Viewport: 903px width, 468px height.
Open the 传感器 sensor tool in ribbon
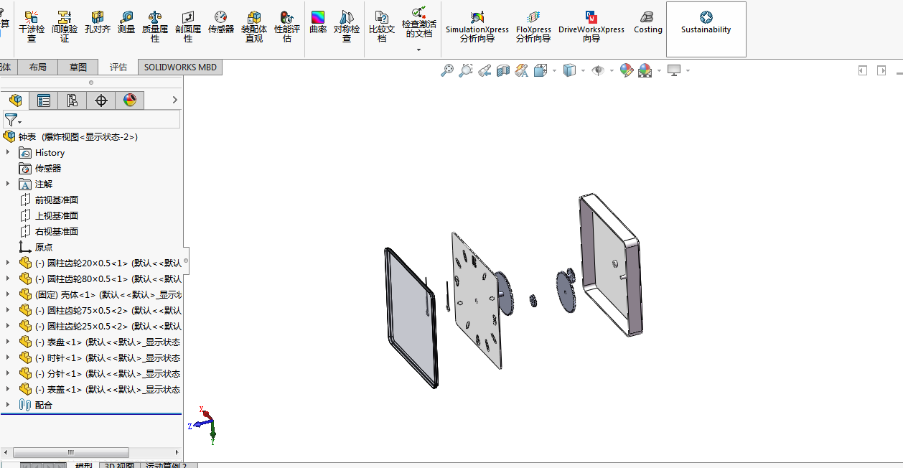pyautogui.click(x=221, y=23)
